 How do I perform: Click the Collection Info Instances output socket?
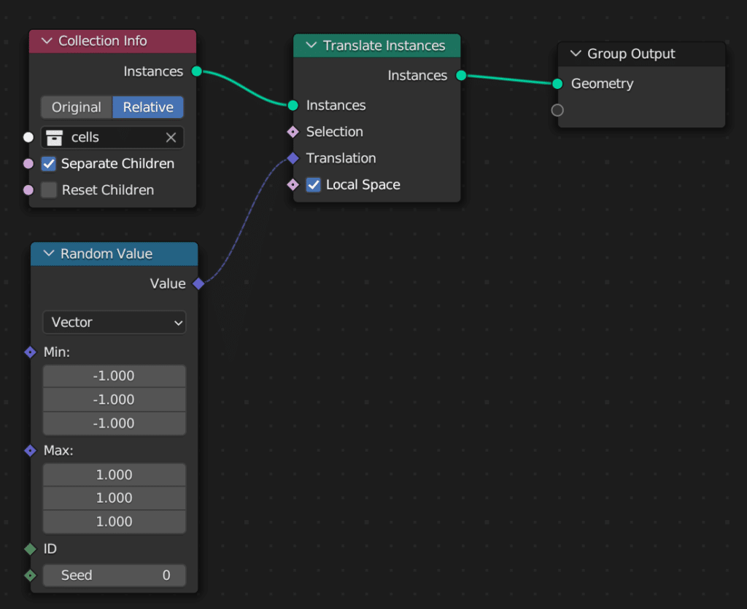[x=196, y=71]
